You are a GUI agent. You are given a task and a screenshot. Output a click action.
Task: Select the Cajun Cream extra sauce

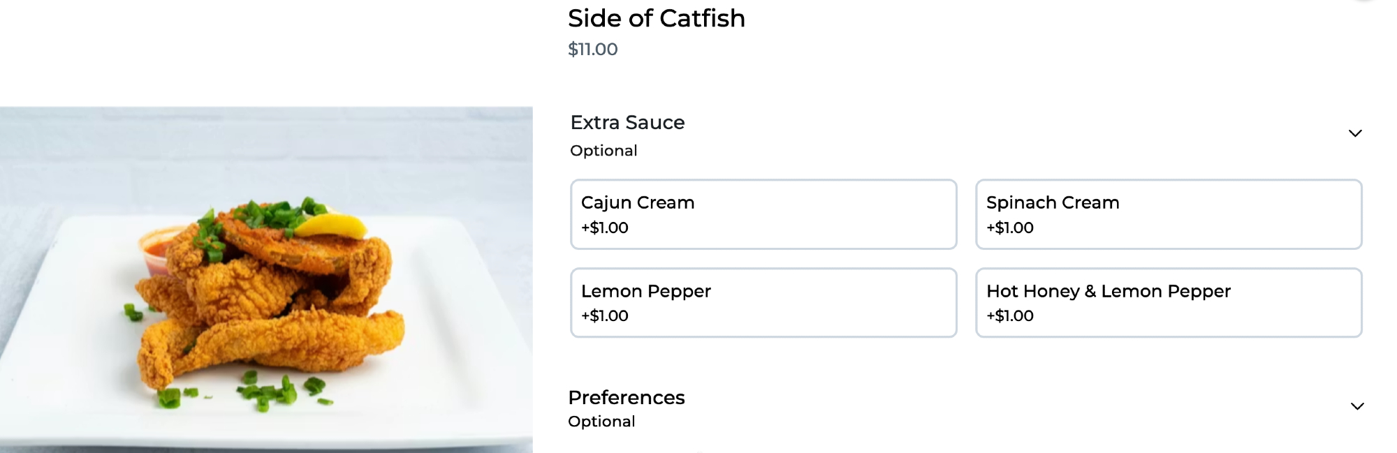coord(763,214)
